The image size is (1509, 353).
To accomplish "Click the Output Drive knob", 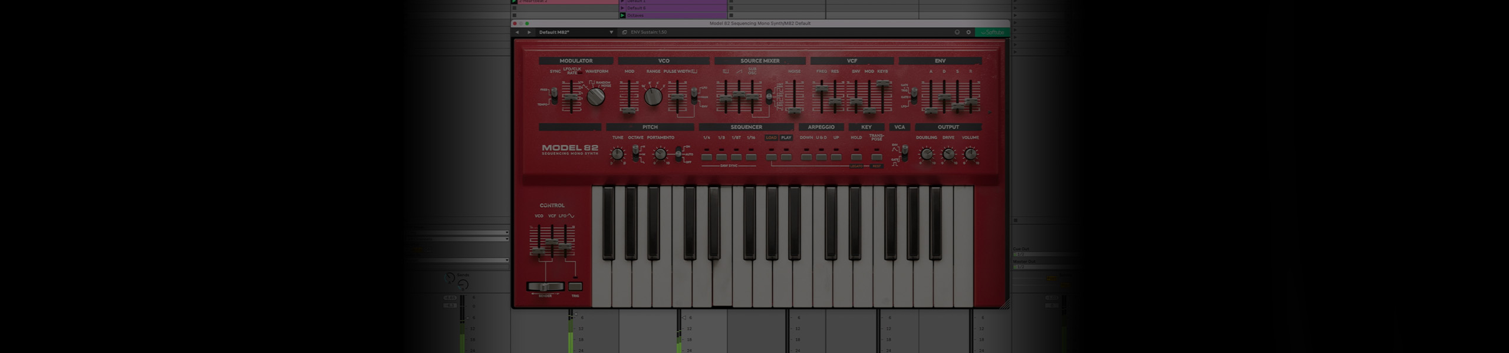I will click(948, 154).
